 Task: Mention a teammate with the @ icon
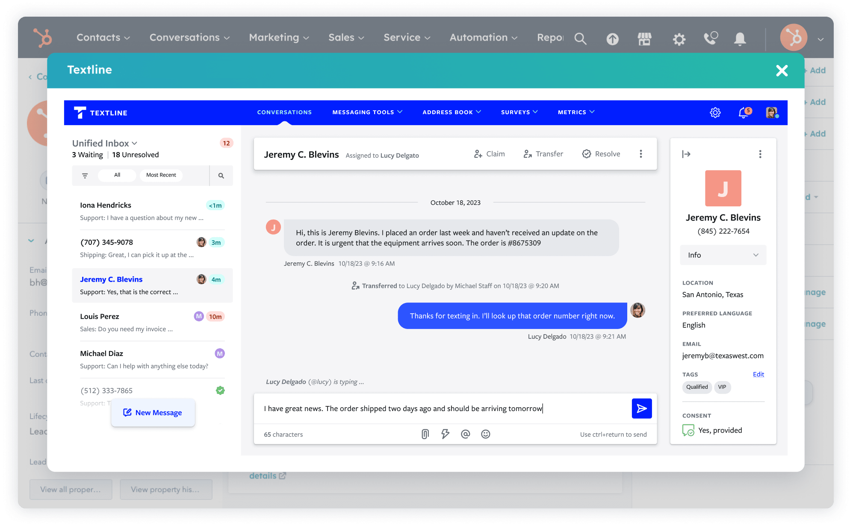point(466,434)
